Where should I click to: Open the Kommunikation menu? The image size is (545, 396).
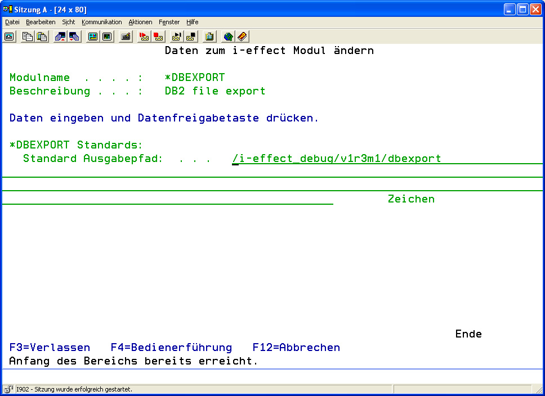click(101, 22)
